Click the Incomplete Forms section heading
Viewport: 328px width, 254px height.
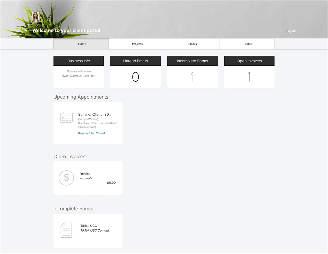[x=73, y=209]
